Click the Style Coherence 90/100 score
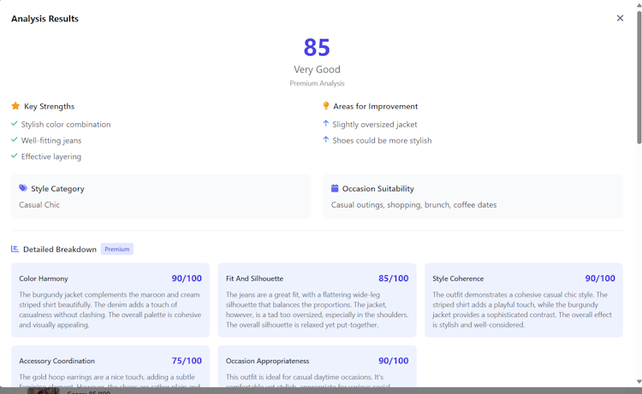 click(600, 279)
